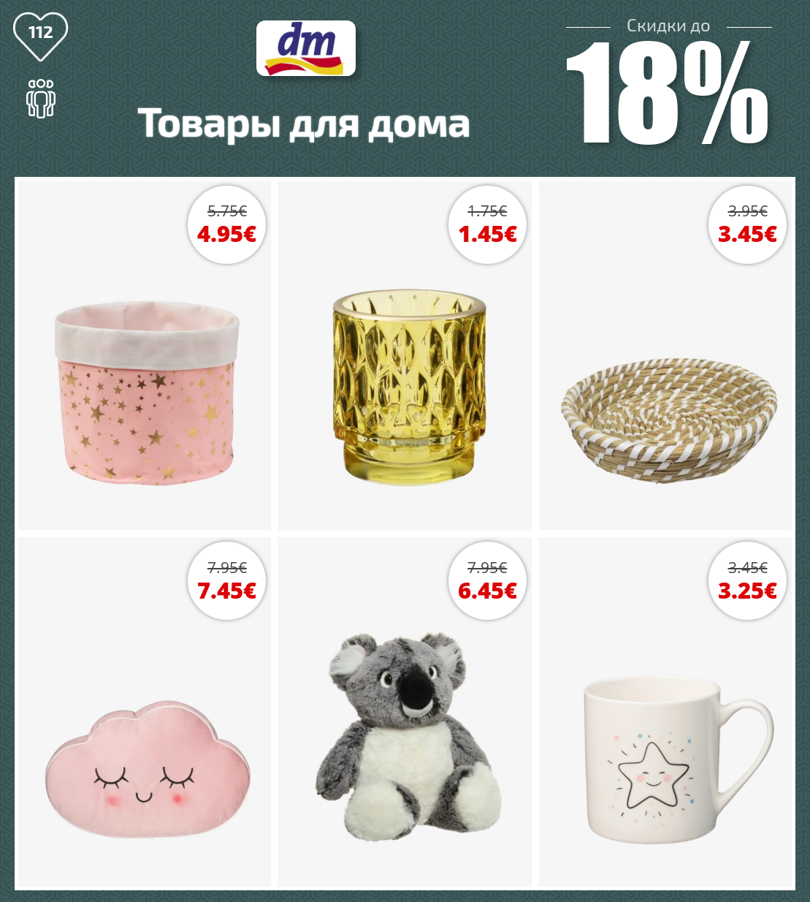Viewport: 810px width, 902px height.
Task: Click the 'Товары для дома' heading
Action: [x=304, y=124]
